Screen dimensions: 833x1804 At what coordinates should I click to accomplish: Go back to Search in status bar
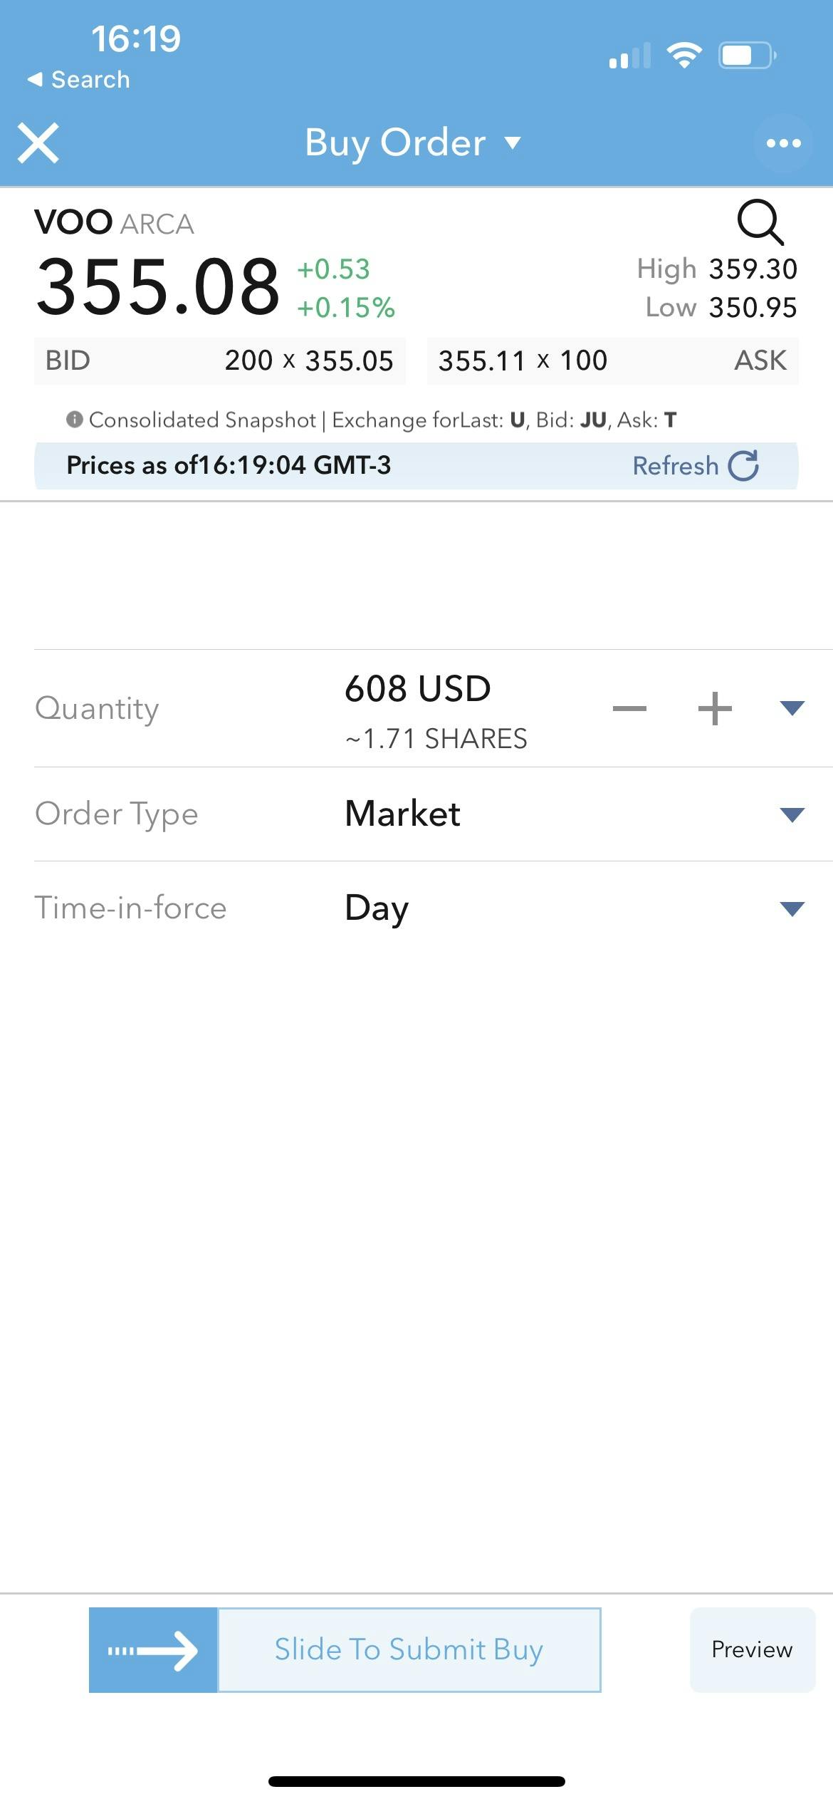[79, 79]
